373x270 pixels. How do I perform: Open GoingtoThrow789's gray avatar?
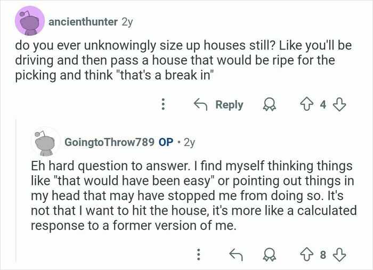coord(45,142)
